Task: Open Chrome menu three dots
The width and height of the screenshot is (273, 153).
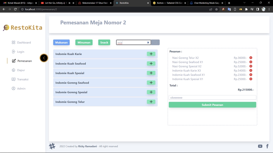Action: click(x=269, y=9)
